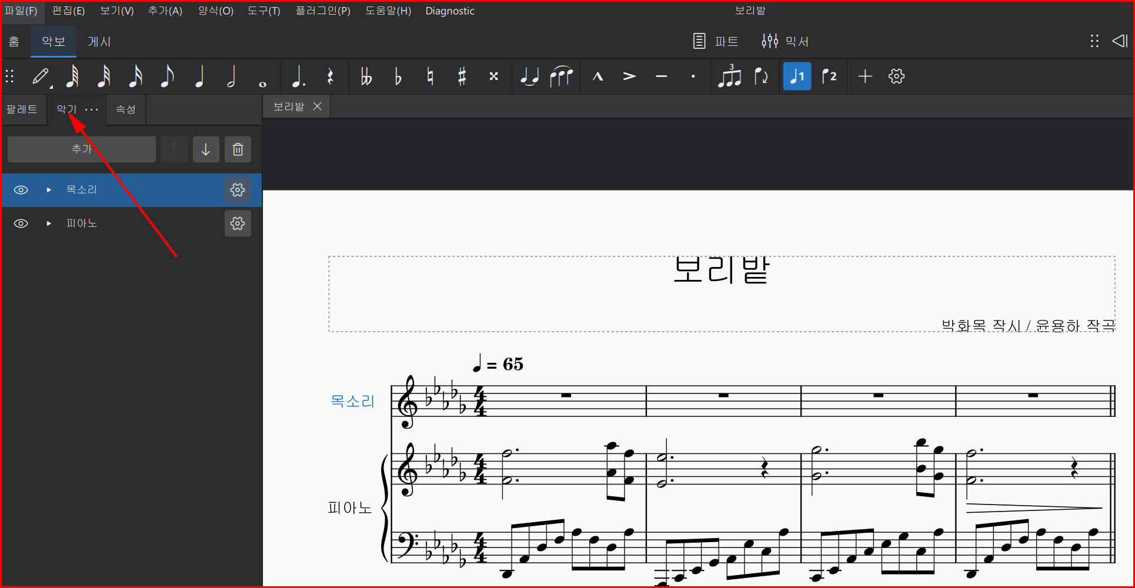The image size is (1135, 588).
Task: Open the Diagnostic menu
Action: 450,11
